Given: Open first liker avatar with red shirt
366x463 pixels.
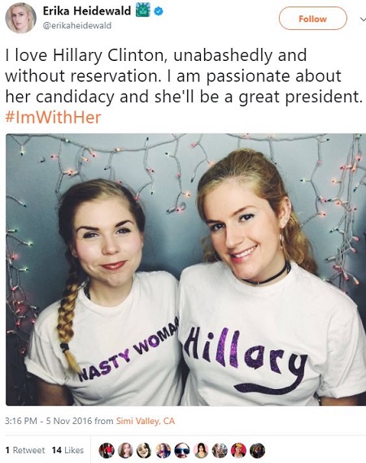Looking at the screenshot, I should point(107,450).
